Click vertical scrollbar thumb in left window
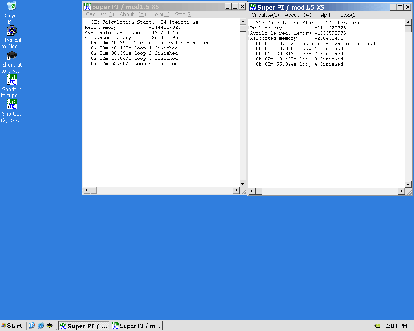Viewport: 414px width, 331px height. click(243, 28)
